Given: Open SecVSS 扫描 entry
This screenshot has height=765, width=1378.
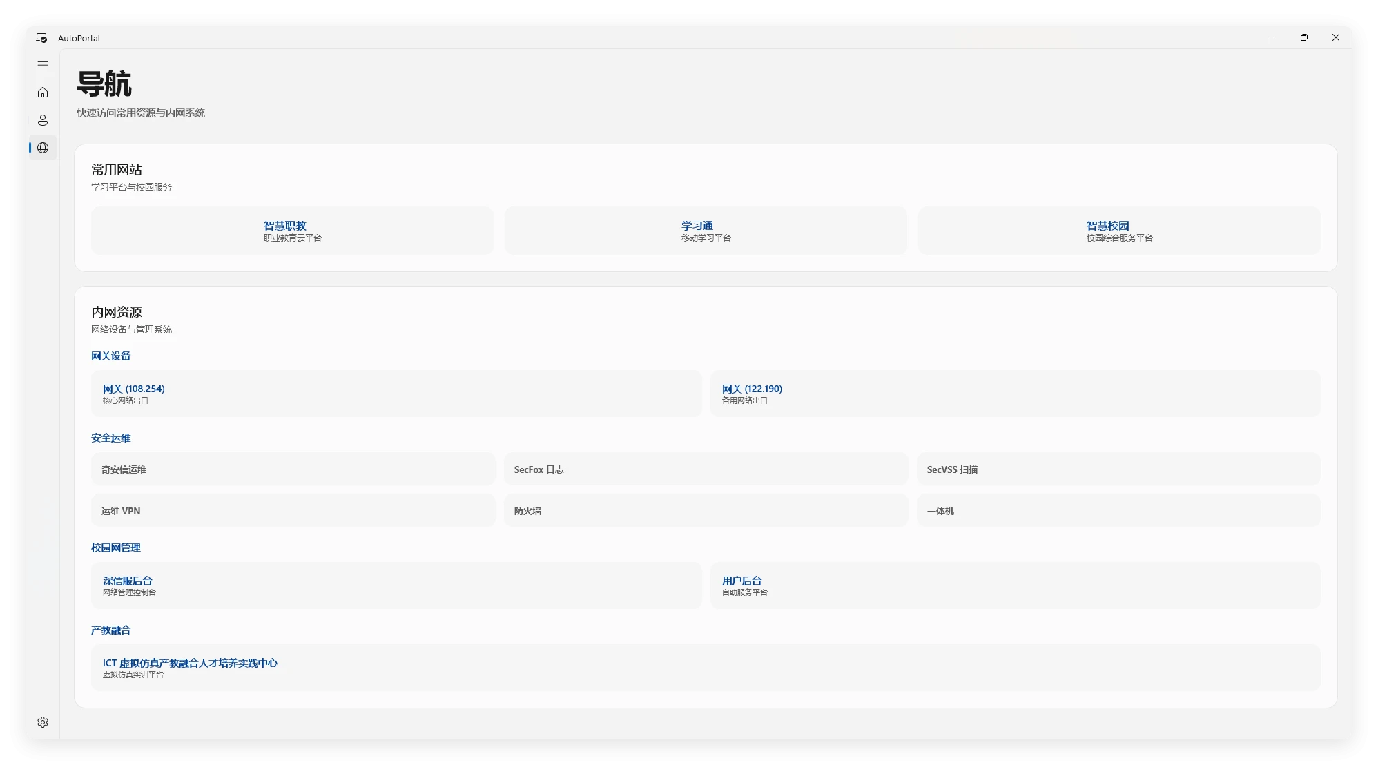Looking at the screenshot, I should point(1118,469).
